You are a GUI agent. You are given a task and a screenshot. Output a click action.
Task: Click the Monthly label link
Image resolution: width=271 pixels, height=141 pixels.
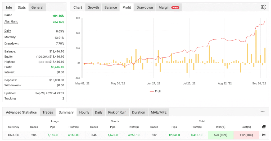coord(10,37)
